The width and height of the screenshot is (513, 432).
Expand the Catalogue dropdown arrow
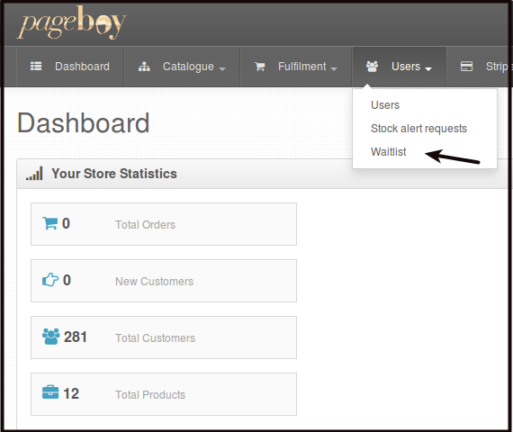click(x=222, y=68)
